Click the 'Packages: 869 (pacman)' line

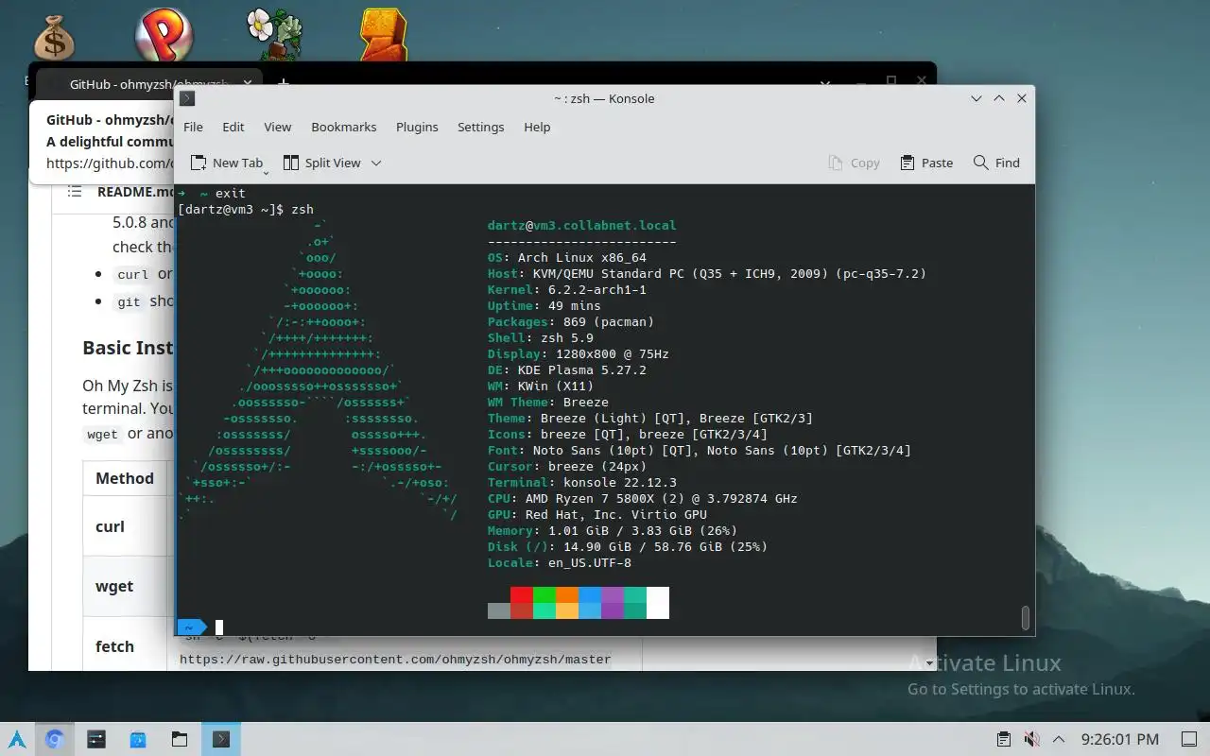click(571, 322)
